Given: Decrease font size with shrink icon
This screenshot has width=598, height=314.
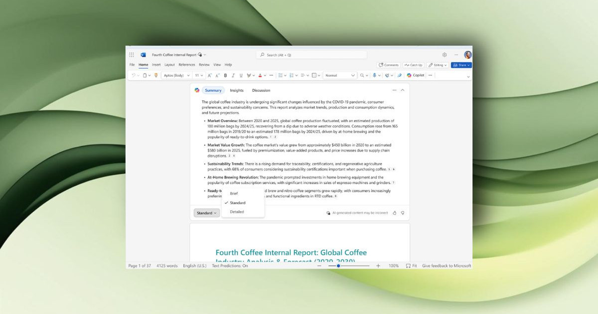Looking at the screenshot, I should 217,75.
